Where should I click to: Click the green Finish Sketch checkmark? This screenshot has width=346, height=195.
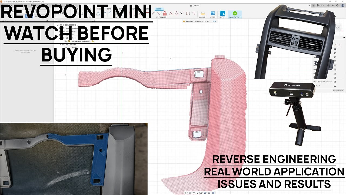click(235, 13)
